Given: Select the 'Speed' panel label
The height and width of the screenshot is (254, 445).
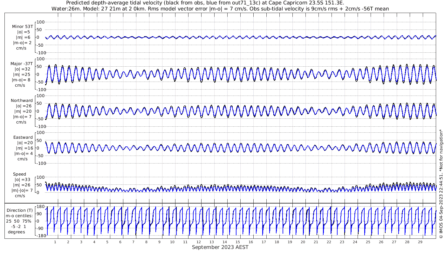Looking at the screenshot, I should [x=19, y=174].
